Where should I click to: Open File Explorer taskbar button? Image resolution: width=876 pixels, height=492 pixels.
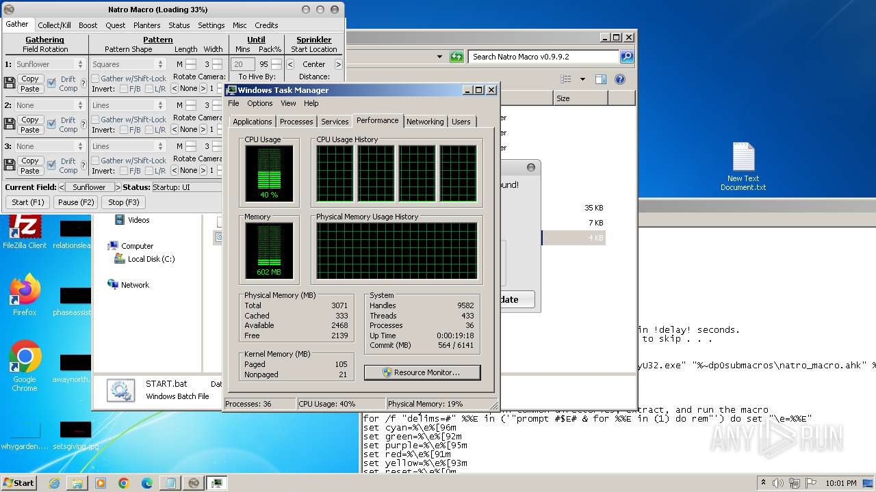coord(77,483)
